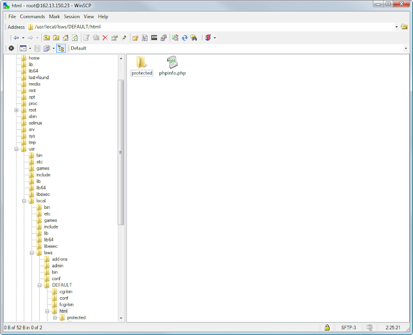Delete selection with the red X icon
Viewport: 413px width, 335px height.
(105, 38)
